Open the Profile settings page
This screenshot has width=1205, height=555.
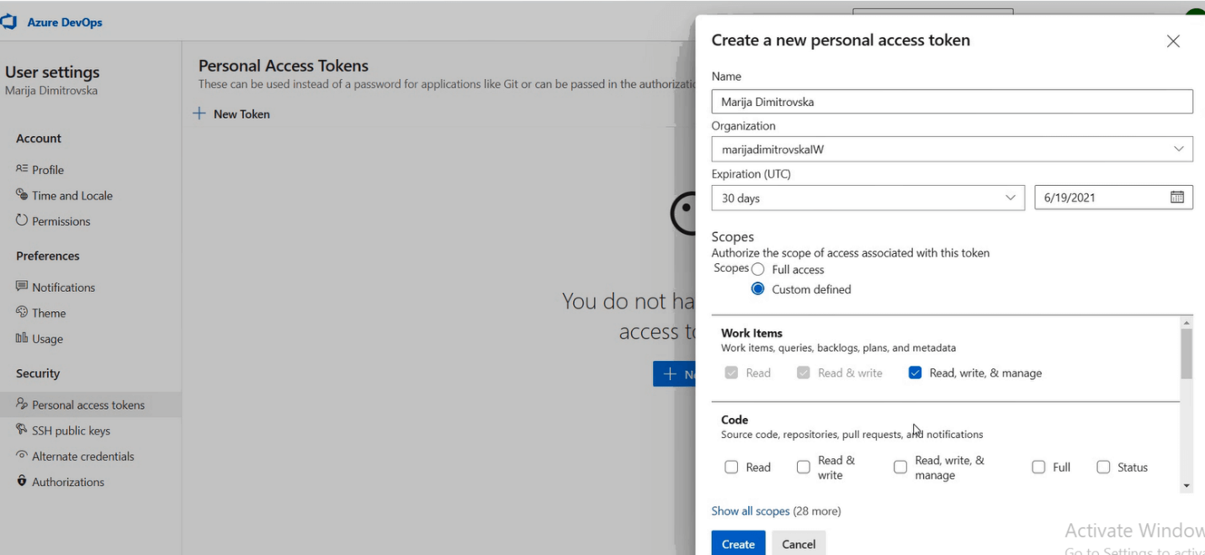click(x=48, y=170)
